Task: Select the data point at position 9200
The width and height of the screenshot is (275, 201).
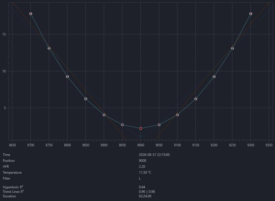Action: (x=214, y=77)
